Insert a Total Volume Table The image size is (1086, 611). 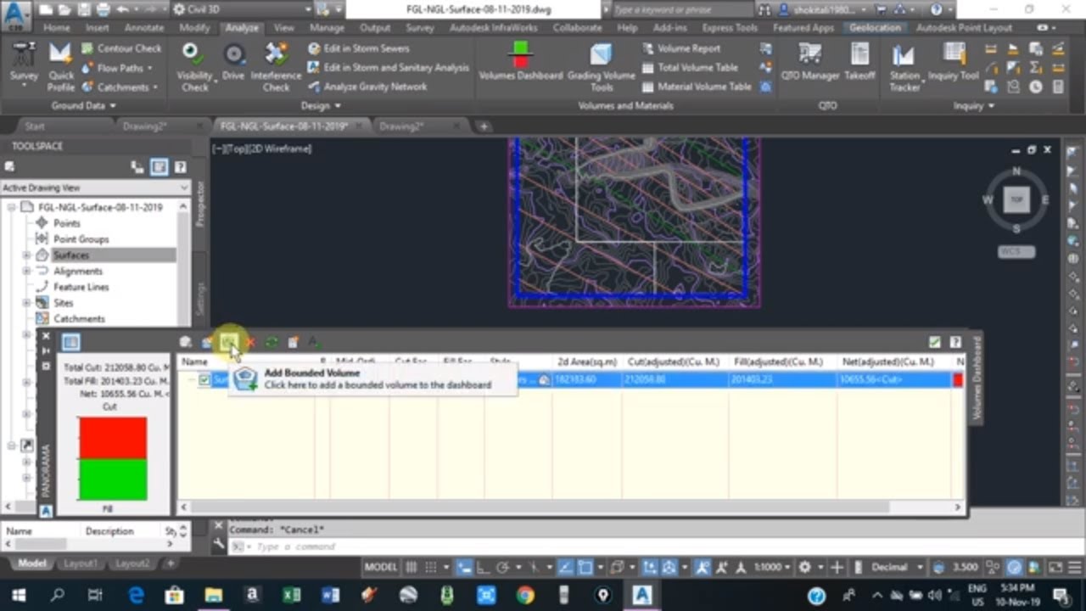tap(690, 67)
